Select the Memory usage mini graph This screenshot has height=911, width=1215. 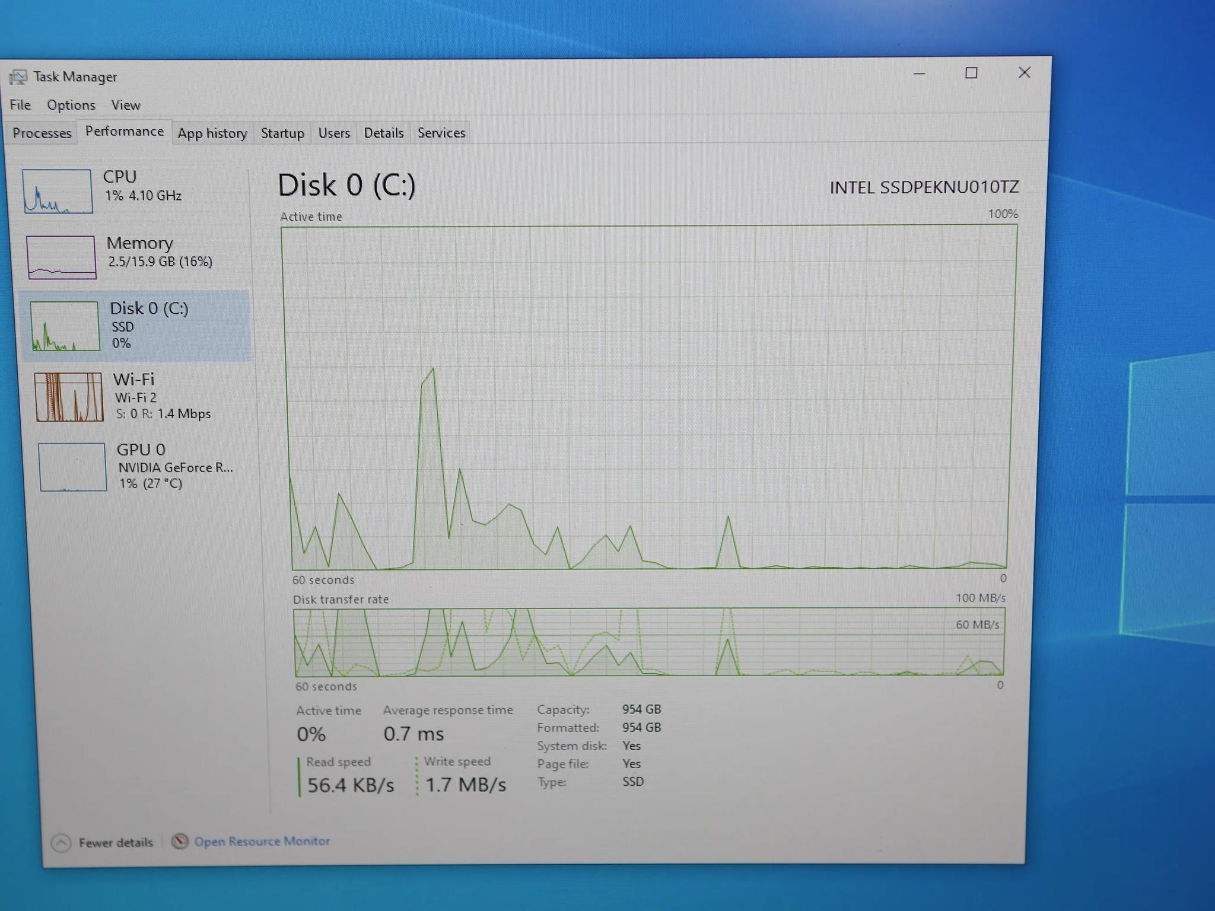coord(61,257)
